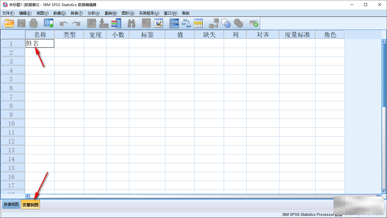This screenshot has height=218, width=387.
Task: Open the 分析(A) menu
Action: click(94, 13)
